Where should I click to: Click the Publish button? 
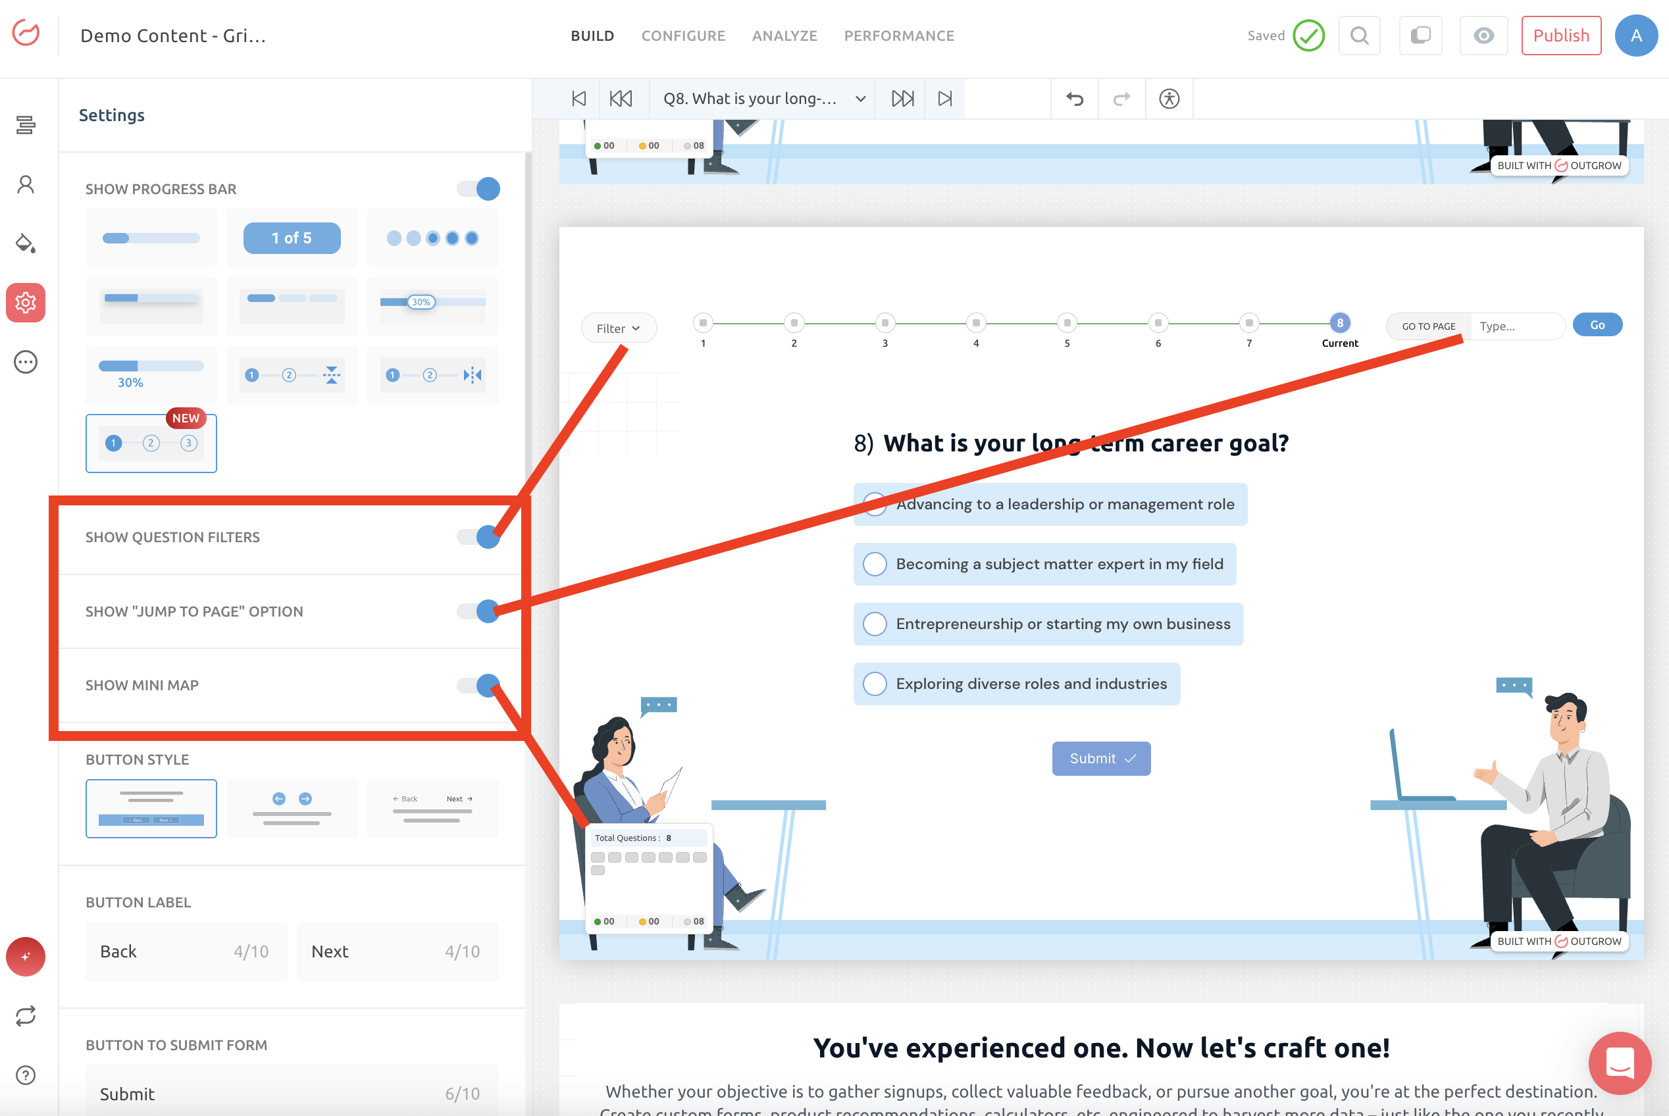(x=1560, y=36)
